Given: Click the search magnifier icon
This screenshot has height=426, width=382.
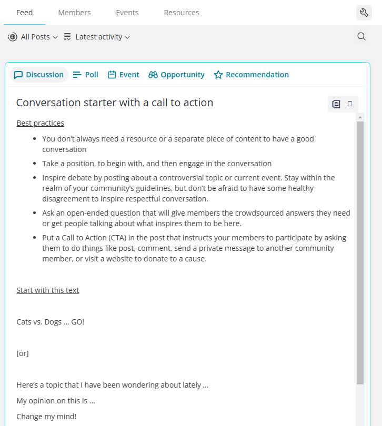Looking at the screenshot, I should (361, 36).
